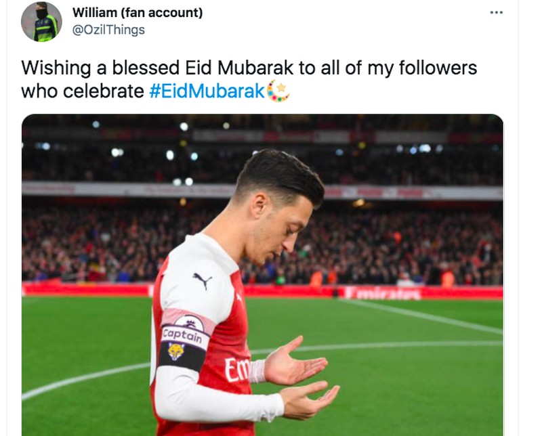Click the crescent moon and star emoji
This screenshot has width=542, height=436.
point(278,91)
